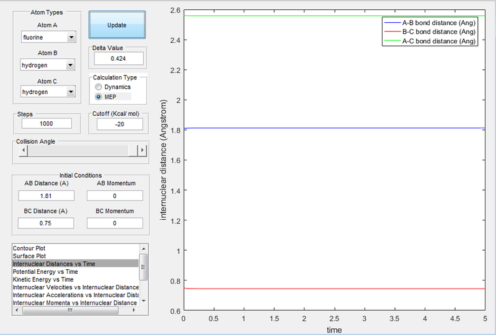Click the AB Distance input field
496x335 pixels.
click(46, 196)
